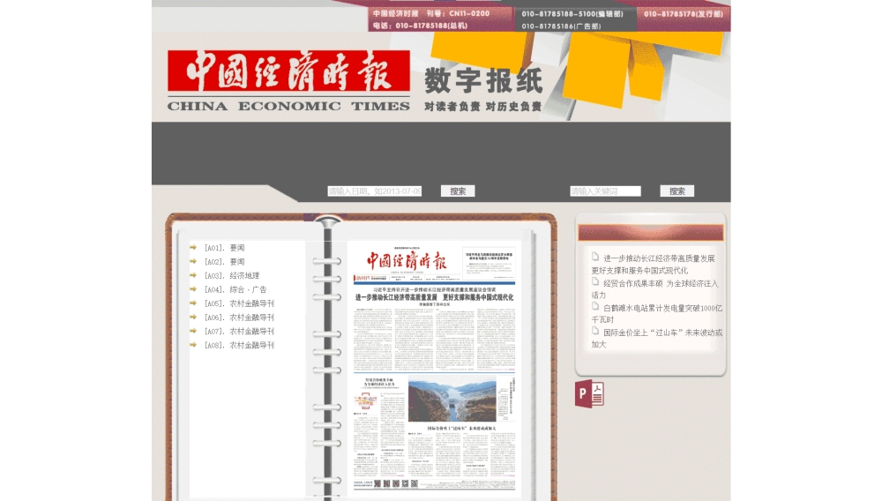882x501 pixels.
Task: Open page [A05] 农村金融导刊
Action: tap(239, 303)
